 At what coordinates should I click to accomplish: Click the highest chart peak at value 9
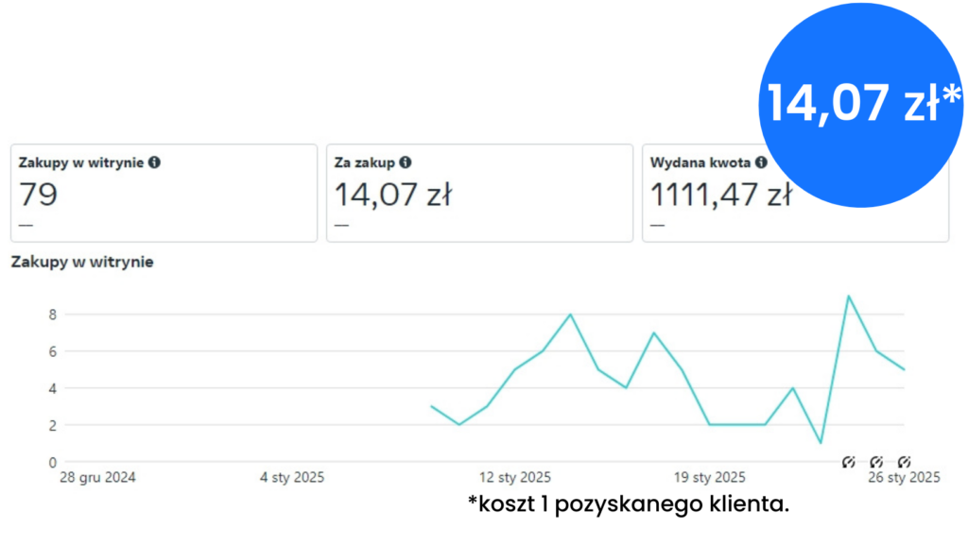(x=848, y=296)
